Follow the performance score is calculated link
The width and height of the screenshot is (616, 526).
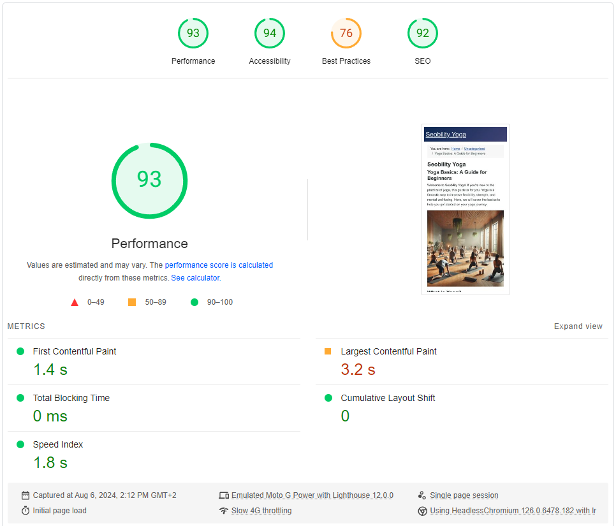[x=219, y=265]
